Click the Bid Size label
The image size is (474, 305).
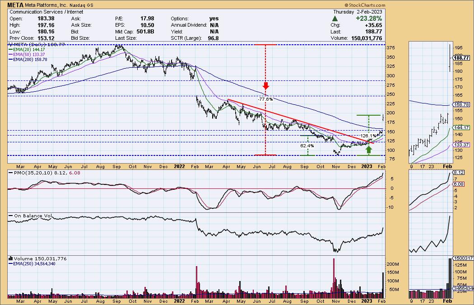(81, 38)
